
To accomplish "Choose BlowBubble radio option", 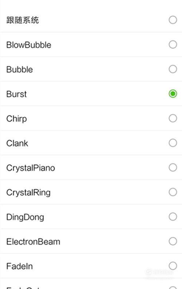I will coord(173,45).
